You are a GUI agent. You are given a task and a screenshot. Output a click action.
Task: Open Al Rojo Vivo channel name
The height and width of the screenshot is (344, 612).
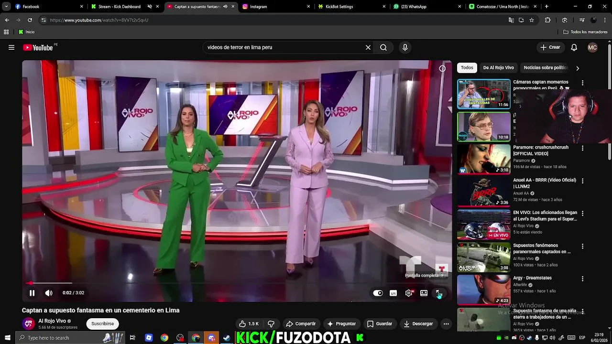(x=52, y=321)
